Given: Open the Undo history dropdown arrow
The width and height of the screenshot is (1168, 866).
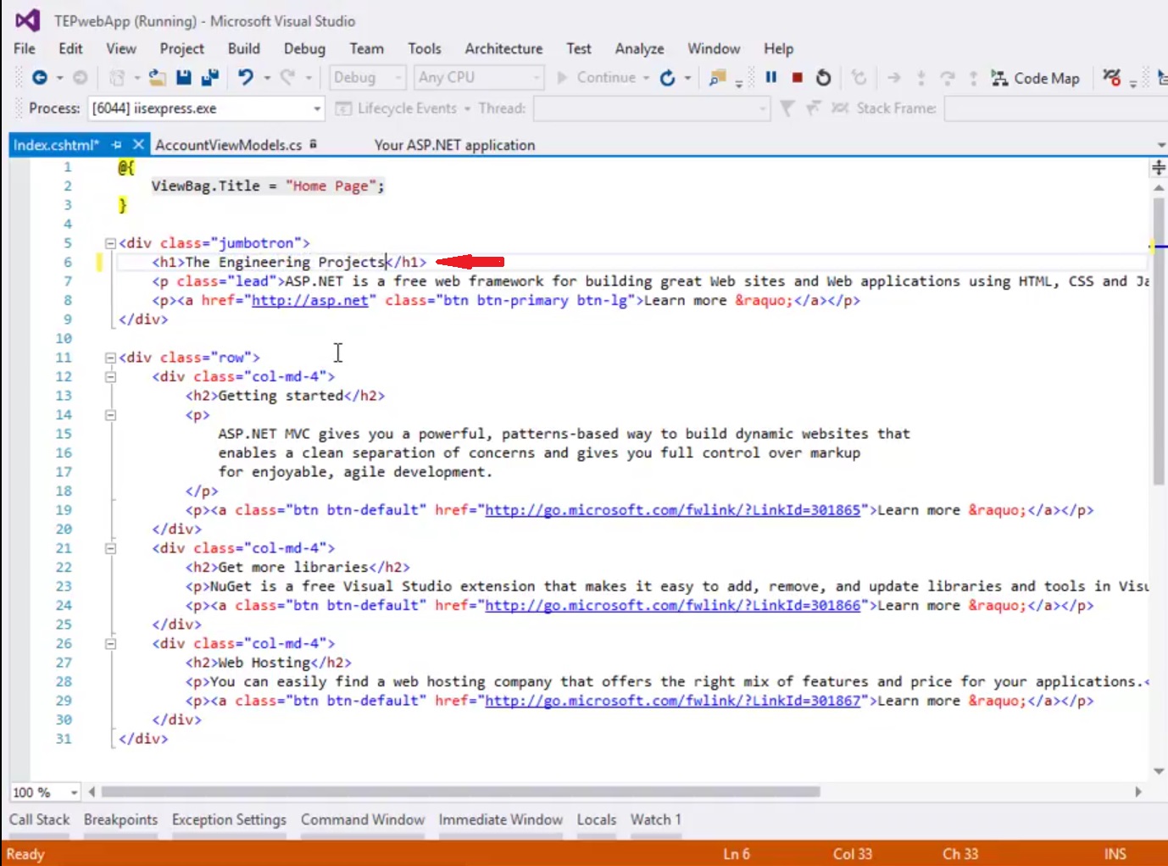Looking at the screenshot, I should click(x=266, y=78).
